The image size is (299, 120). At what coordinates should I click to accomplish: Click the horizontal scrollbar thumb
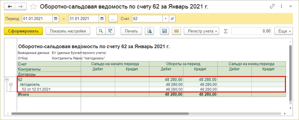point(100,114)
